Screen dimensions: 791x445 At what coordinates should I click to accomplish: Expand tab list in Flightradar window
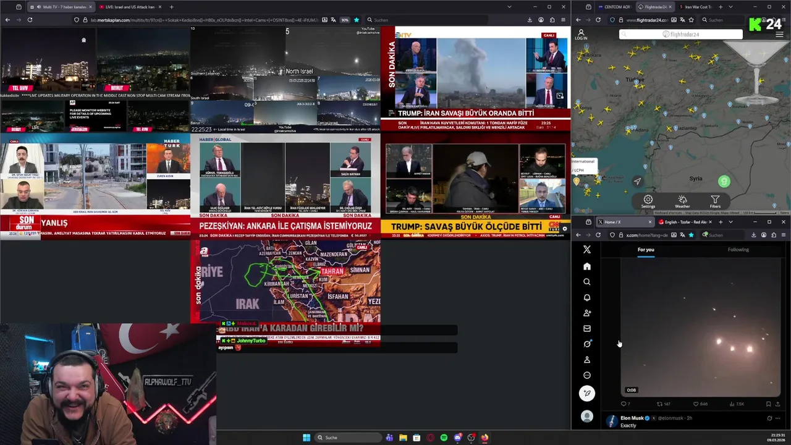tap(731, 7)
